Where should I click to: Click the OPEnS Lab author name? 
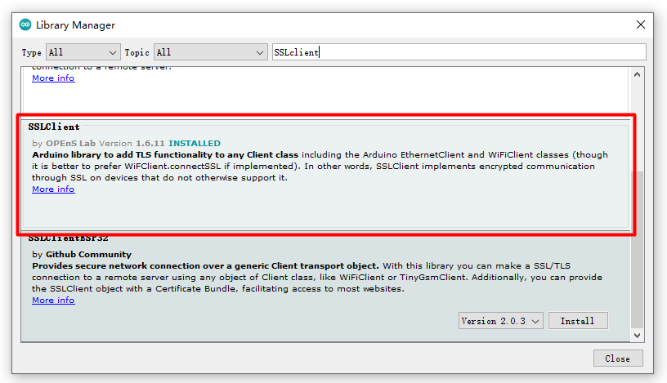(70, 143)
